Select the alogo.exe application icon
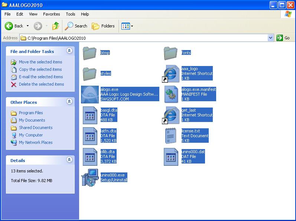Viewport: 296px width, 221px height. [x=90, y=95]
